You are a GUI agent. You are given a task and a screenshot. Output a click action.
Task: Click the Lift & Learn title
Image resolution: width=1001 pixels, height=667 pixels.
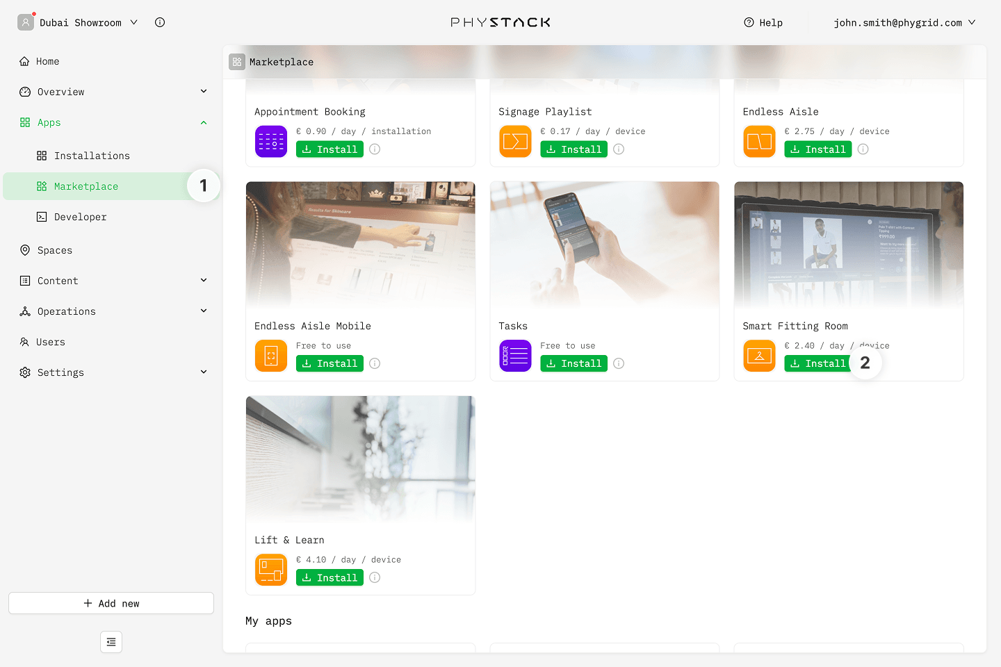(x=289, y=540)
